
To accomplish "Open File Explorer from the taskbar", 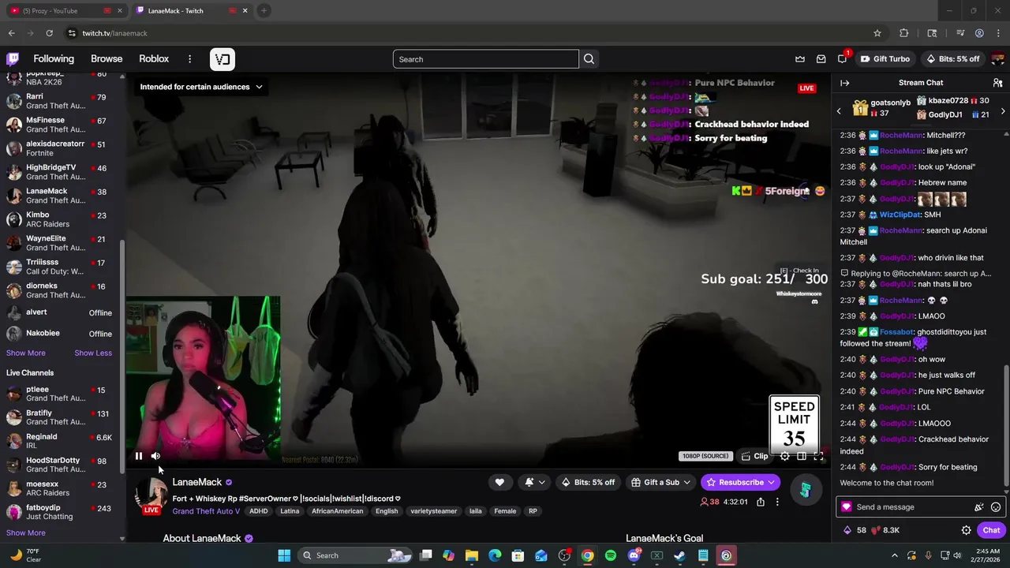I will coord(472,555).
